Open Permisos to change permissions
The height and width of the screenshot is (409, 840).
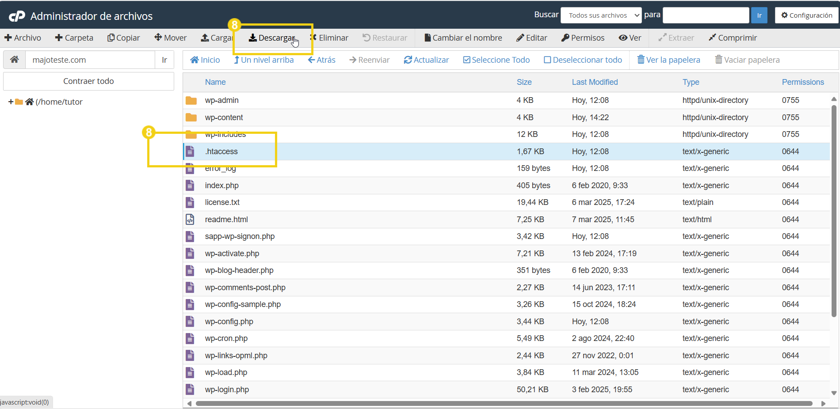tap(583, 38)
